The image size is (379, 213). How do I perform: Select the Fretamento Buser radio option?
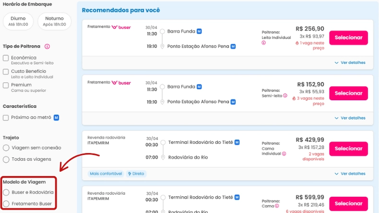(6, 203)
